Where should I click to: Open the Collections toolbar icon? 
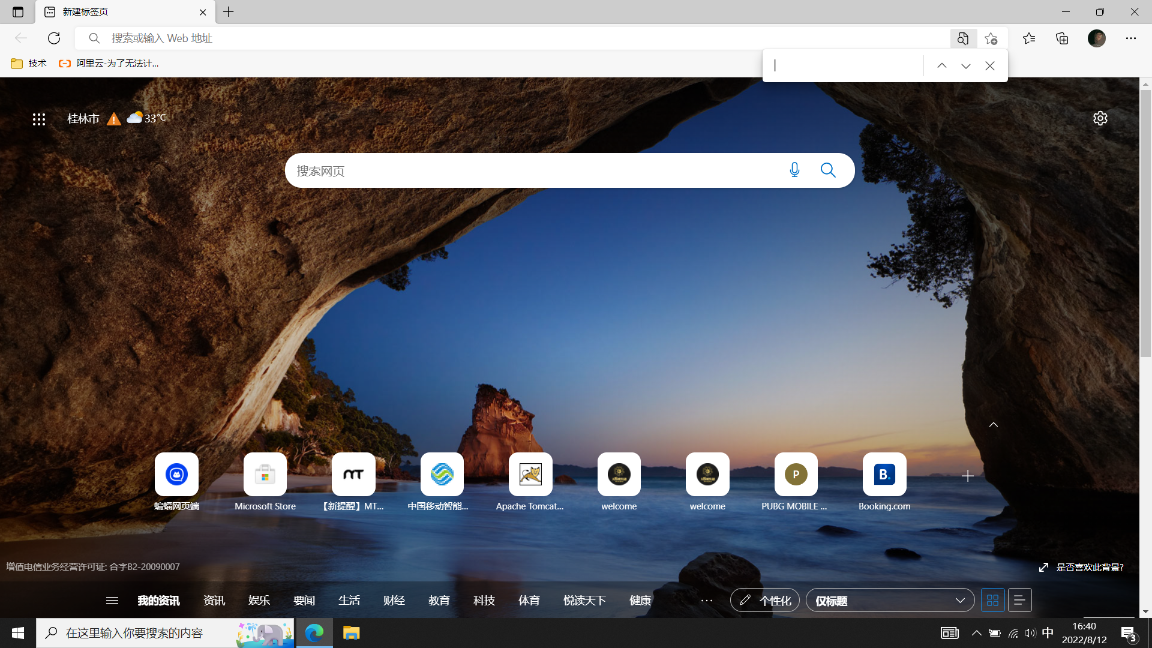(x=1062, y=38)
